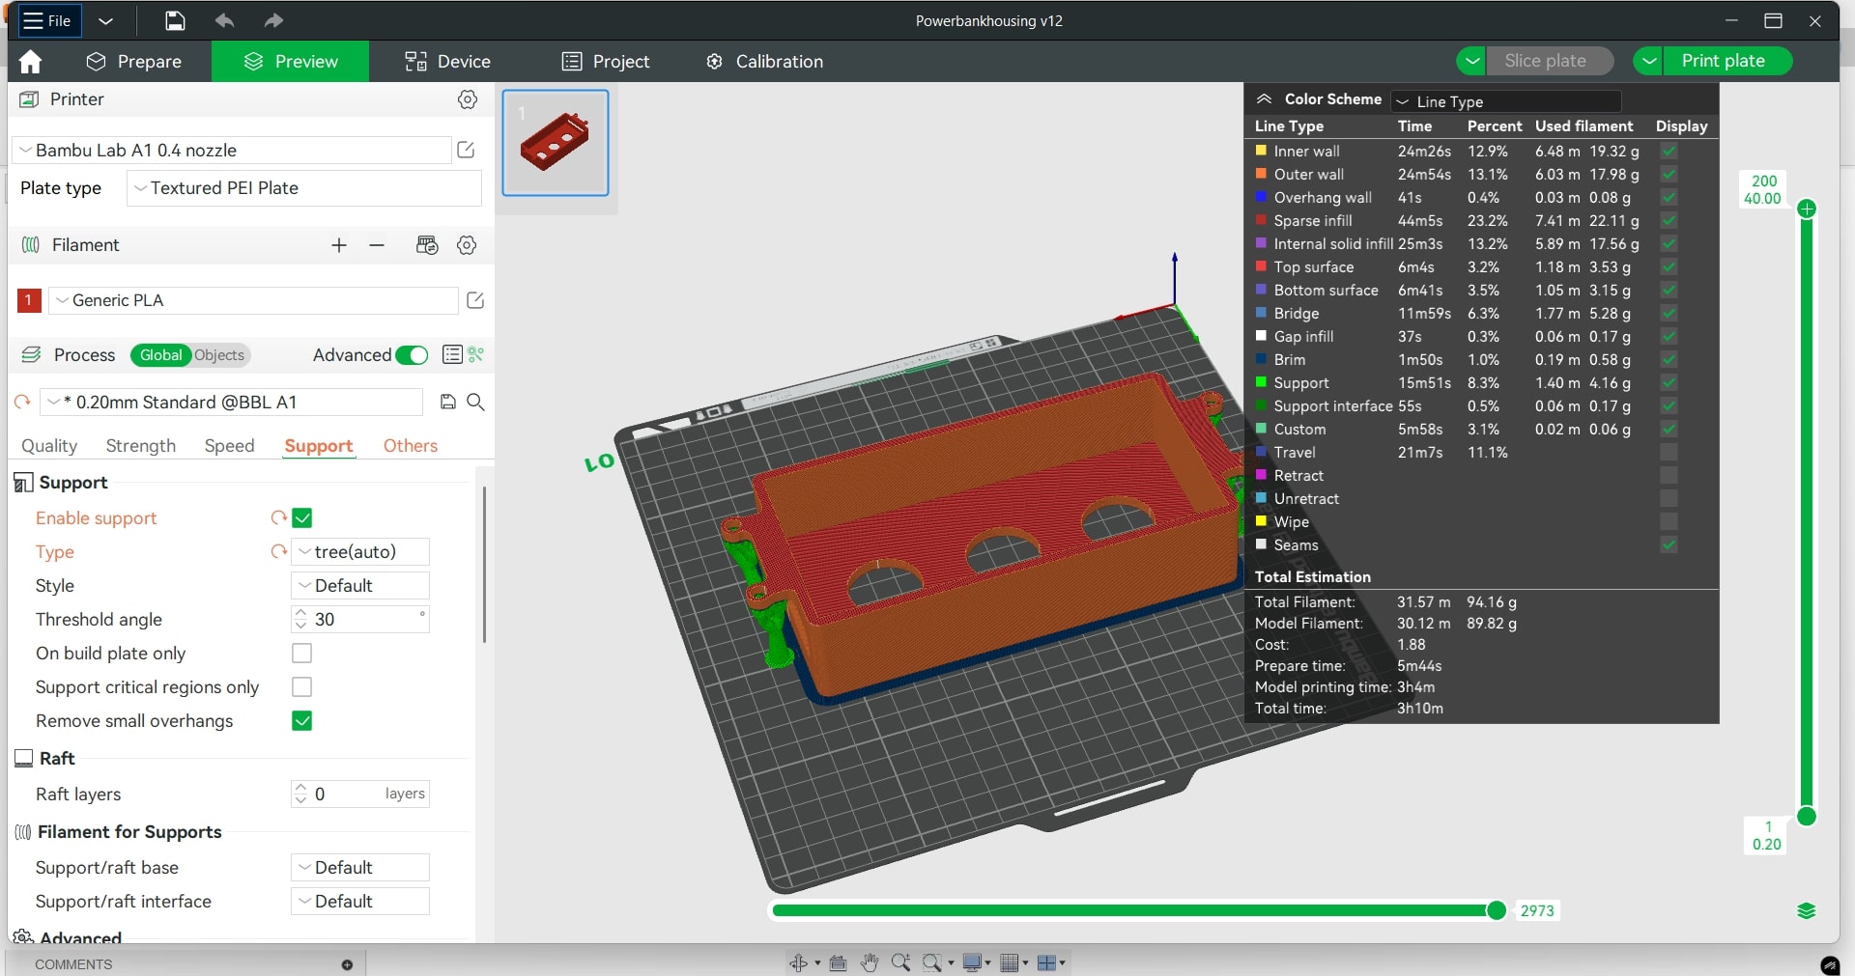This screenshot has height=976, width=1855.
Task: Save the process preset
Action: 447,402
